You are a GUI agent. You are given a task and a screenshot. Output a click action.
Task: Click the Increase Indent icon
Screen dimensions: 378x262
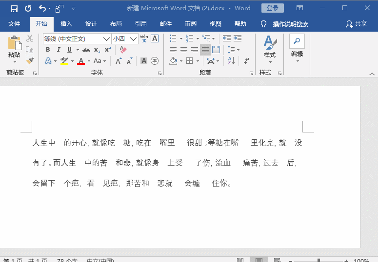tap(238, 38)
